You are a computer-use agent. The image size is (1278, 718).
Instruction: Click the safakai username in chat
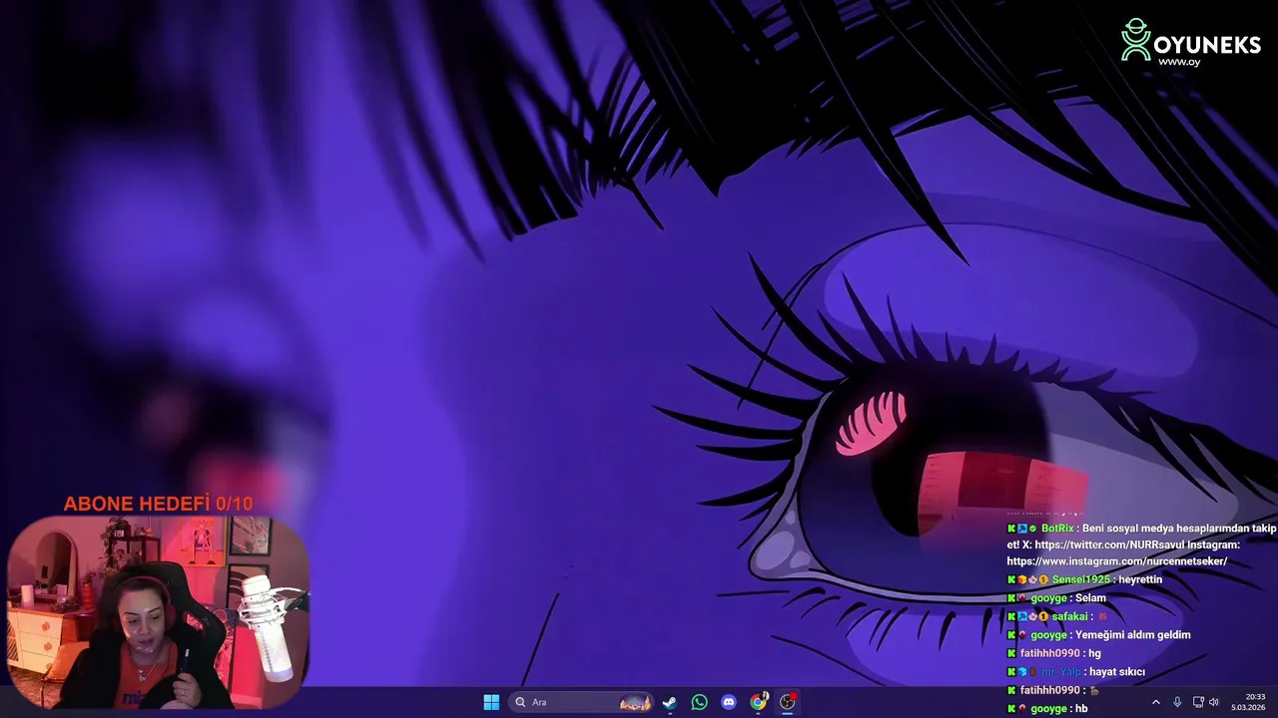click(x=1069, y=616)
